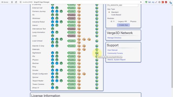Click the globe publish icon for Load Unload

[97, 41]
